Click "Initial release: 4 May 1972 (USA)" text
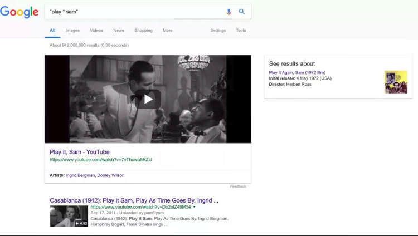The height and width of the screenshot is (236, 418). coord(300,78)
